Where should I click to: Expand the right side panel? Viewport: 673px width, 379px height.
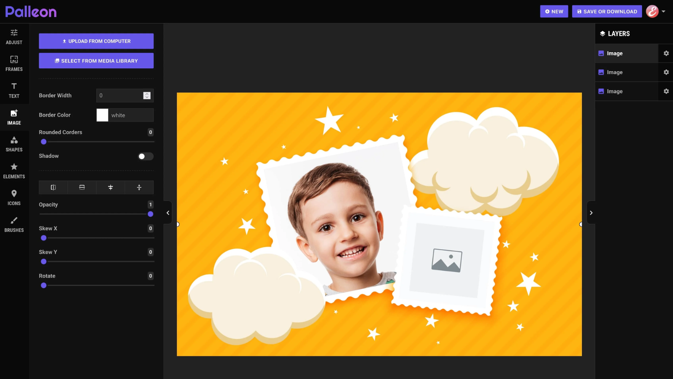coord(591,213)
